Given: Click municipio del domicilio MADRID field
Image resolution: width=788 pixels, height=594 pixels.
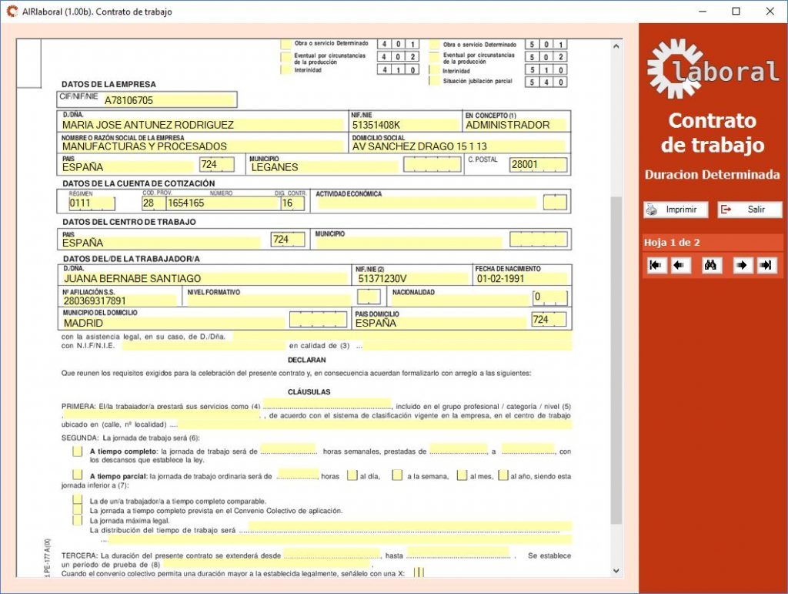Looking at the screenshot, I should [173, 323].
